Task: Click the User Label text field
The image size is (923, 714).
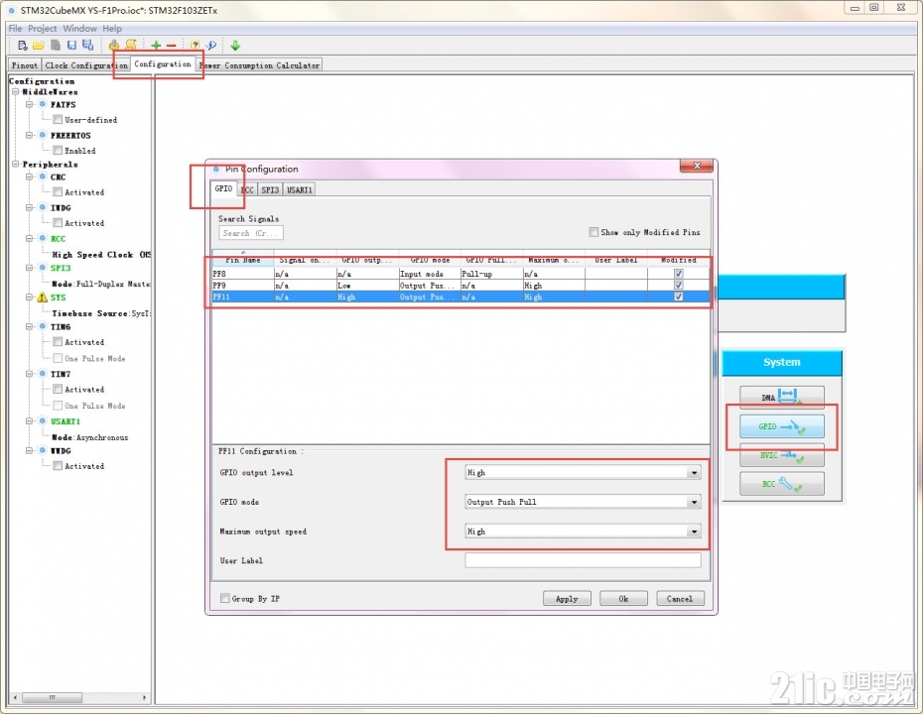Action: (583, 560)
